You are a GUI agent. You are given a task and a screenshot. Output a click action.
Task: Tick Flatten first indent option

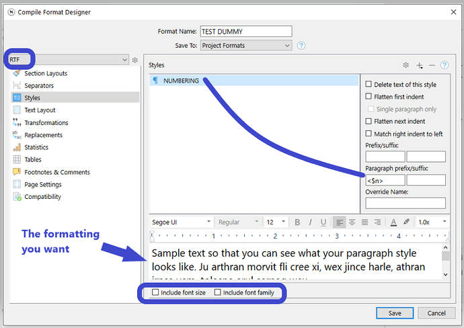pos(369,96)
